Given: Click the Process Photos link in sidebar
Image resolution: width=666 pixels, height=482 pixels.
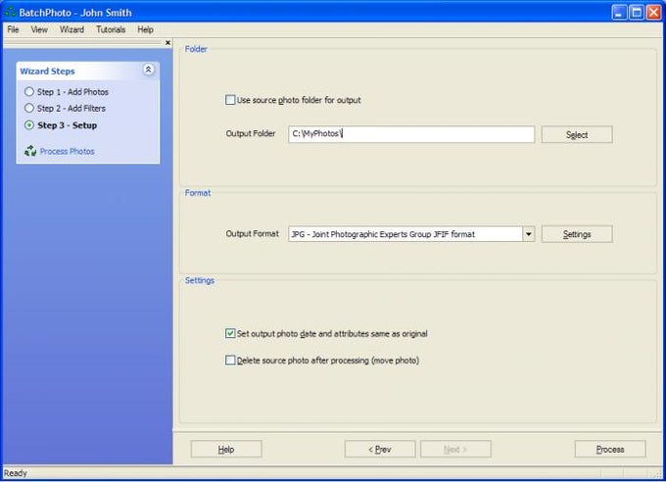Looking at the screenshot, I should (68, 151).
